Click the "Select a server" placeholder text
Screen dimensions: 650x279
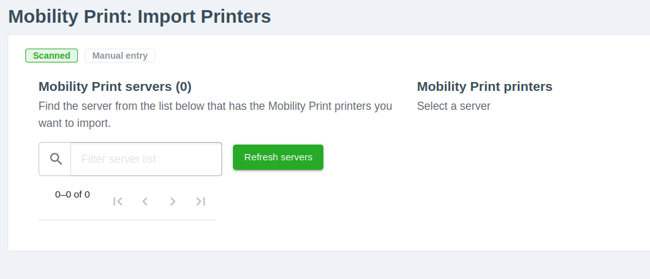453,106
